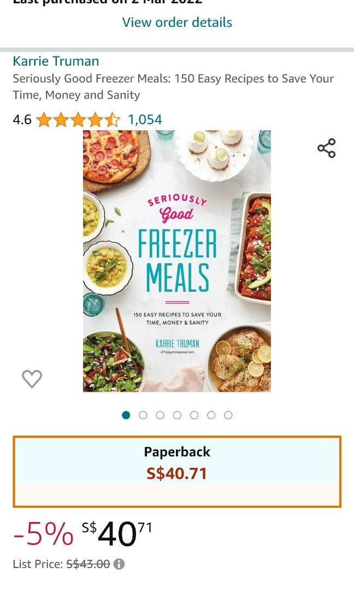Click the author name Karrie Truman
354x591 pixels.
(55, 61)
